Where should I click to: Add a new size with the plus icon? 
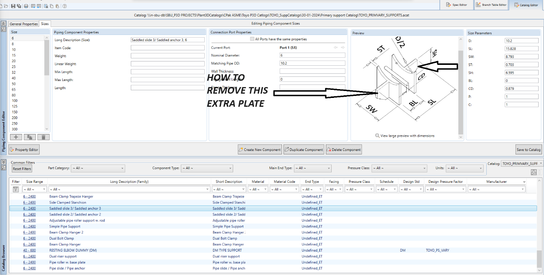[16, 137]
